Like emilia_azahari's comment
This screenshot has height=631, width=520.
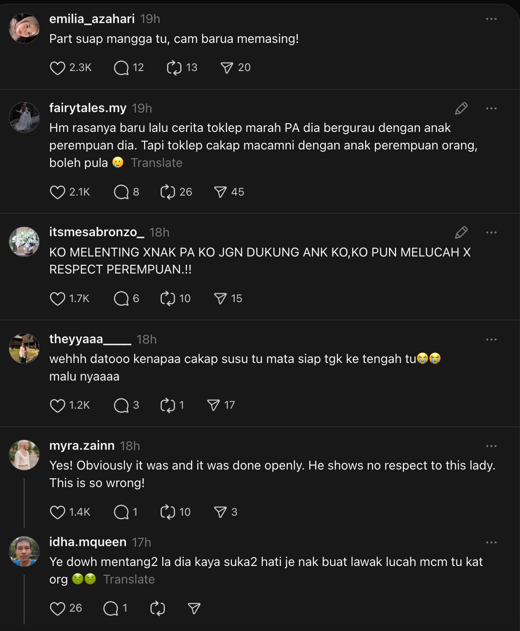57,67
